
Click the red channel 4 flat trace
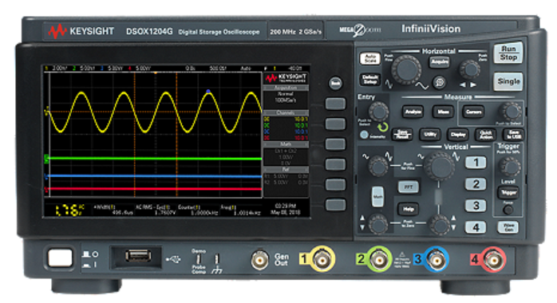pyautogui.click(x=155, y=189)
